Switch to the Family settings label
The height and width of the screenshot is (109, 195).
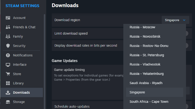[18, 37]
